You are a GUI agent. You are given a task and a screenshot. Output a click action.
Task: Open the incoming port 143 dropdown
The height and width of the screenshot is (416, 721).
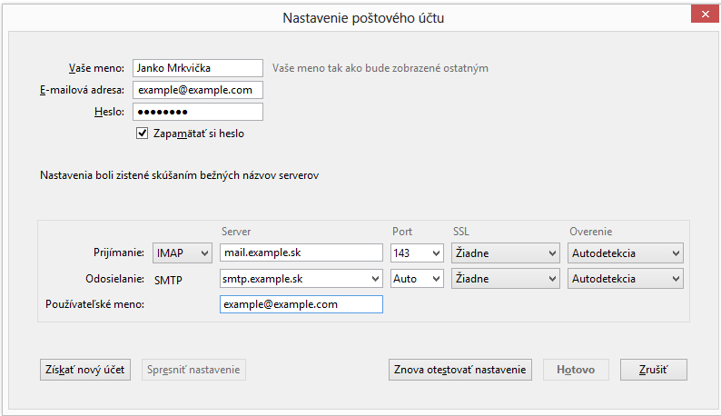pyautogui.click(x=416, y=253)
